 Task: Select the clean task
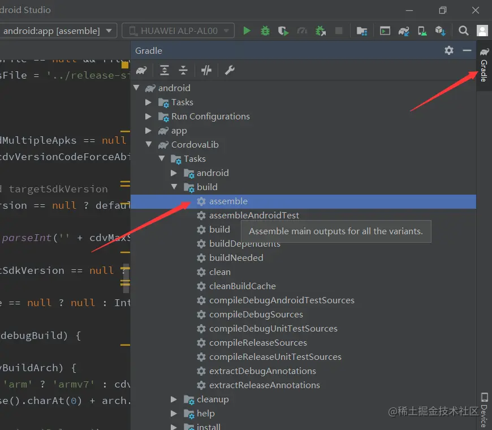219,272
